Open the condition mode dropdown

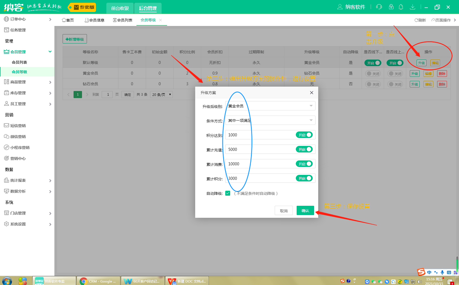tap(270, 121)
